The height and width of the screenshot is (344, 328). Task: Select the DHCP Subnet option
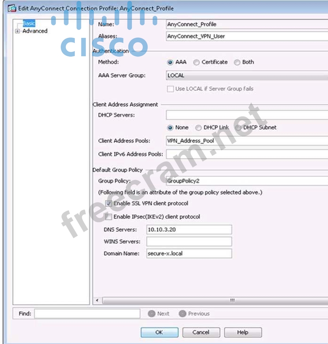[238, 128]
